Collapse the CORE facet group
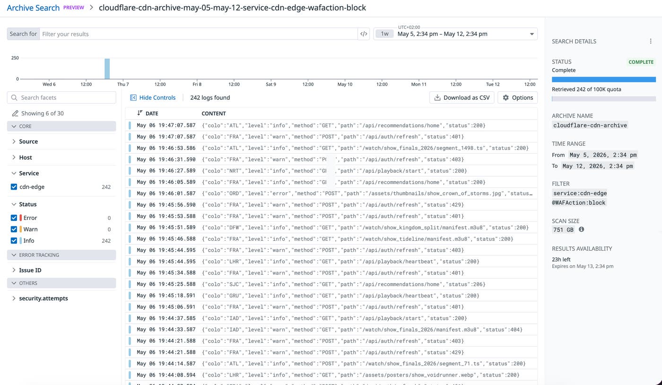Viewport: 662px width, 385px height. (61, 126)
